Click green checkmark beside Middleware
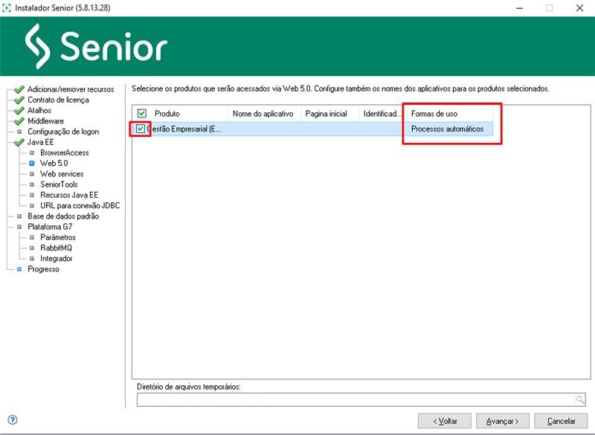This screenshot has width=595, height=435. point(19,121)
